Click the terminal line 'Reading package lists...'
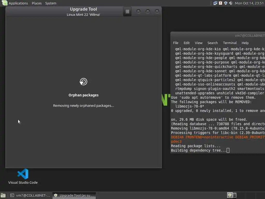Viewport: 265px width, 199px height. 196,146
